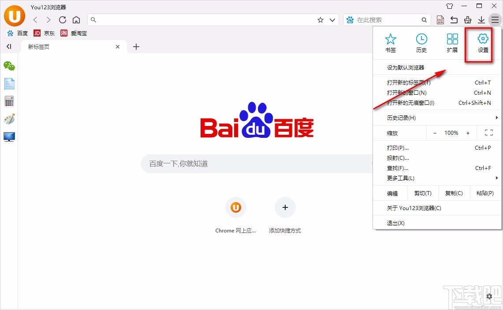Open the 设置 (Settings) item in the menu

[x=483, y=43]
